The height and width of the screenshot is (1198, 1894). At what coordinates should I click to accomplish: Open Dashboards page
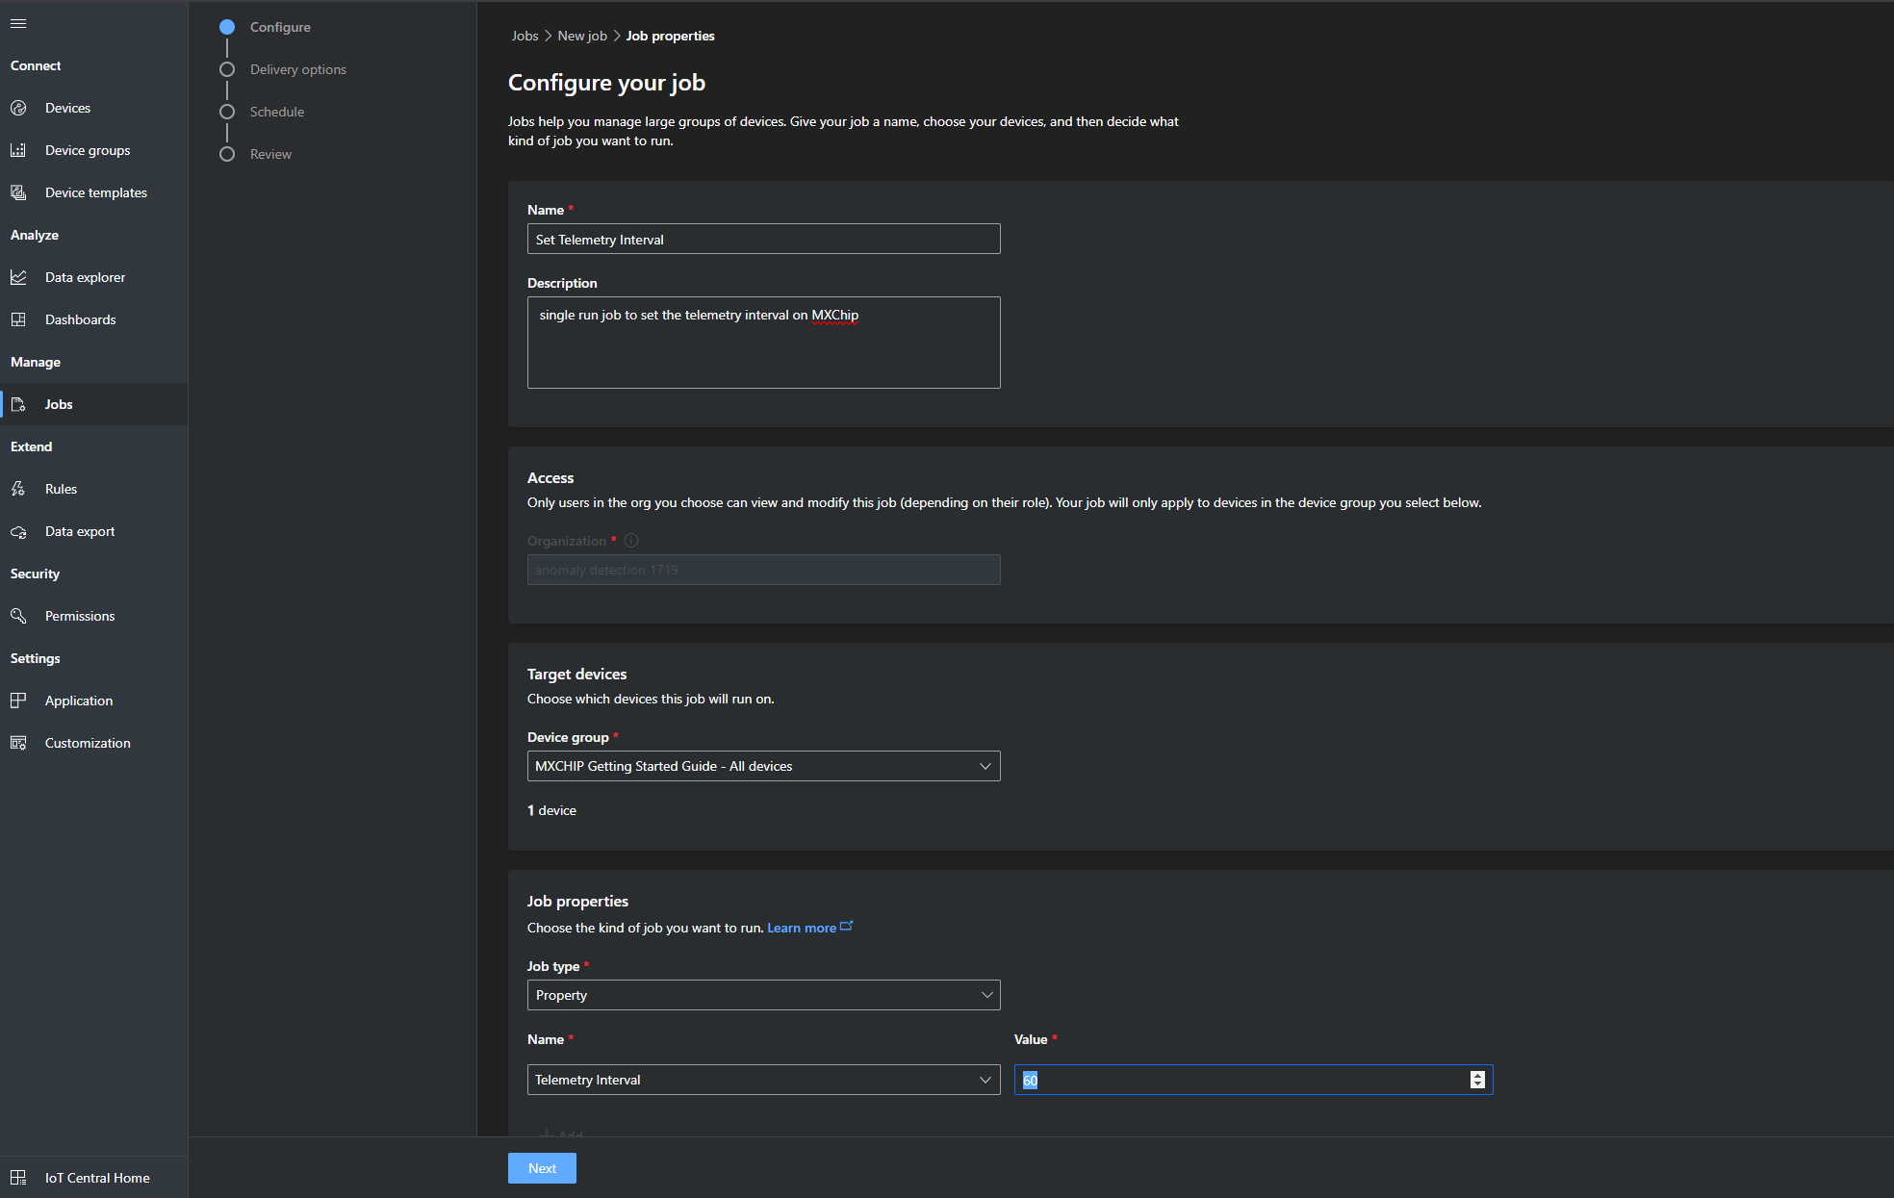(80, 319)
